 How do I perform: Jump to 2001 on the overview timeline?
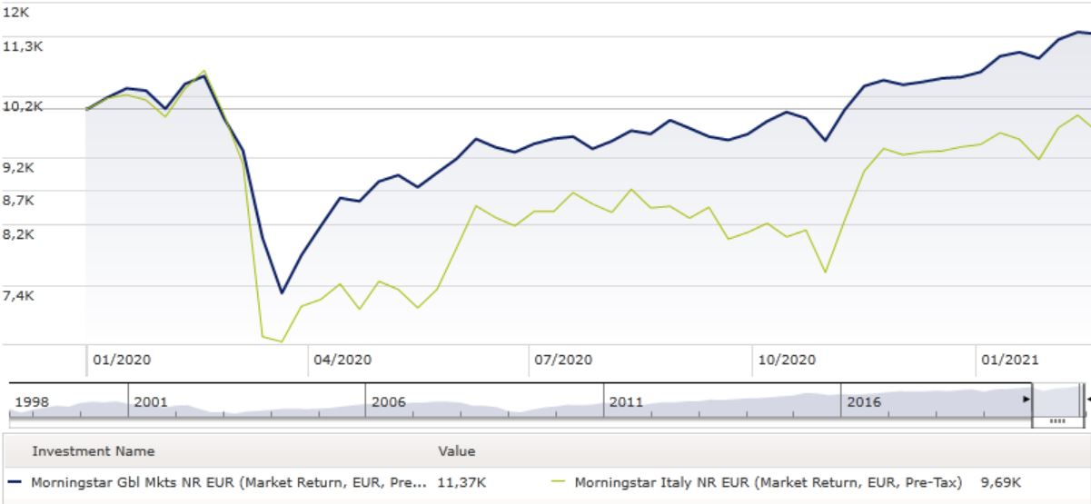(x=151, y=401)
